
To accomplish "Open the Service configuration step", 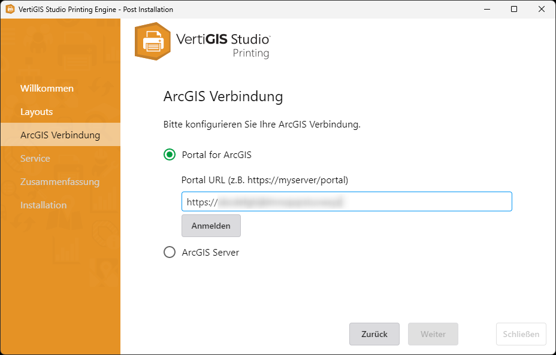I will pyautogui.click(x=35, y=158).
